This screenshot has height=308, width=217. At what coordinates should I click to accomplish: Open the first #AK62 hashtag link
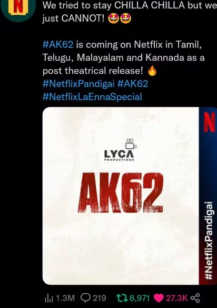58,45
